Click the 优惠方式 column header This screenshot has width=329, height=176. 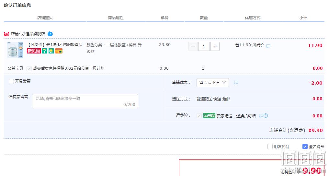[253, 18]
